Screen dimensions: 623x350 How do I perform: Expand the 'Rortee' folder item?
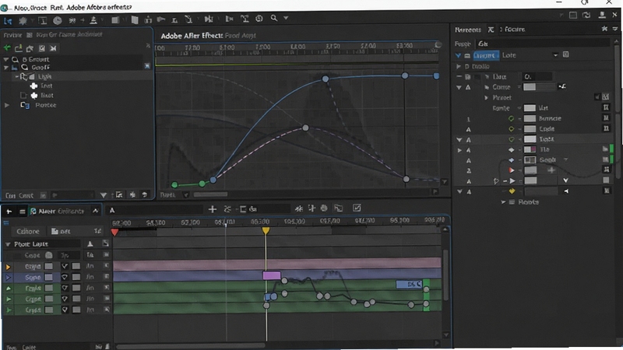tap(7, 105)
